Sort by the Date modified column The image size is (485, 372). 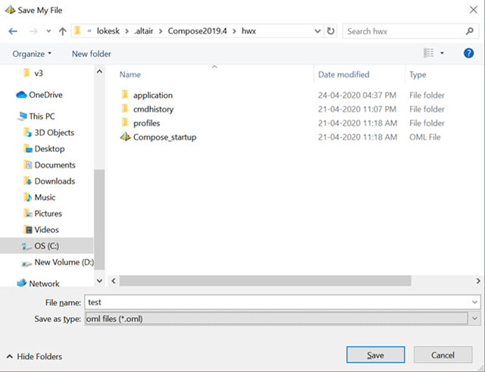click(x=344, y=74)
